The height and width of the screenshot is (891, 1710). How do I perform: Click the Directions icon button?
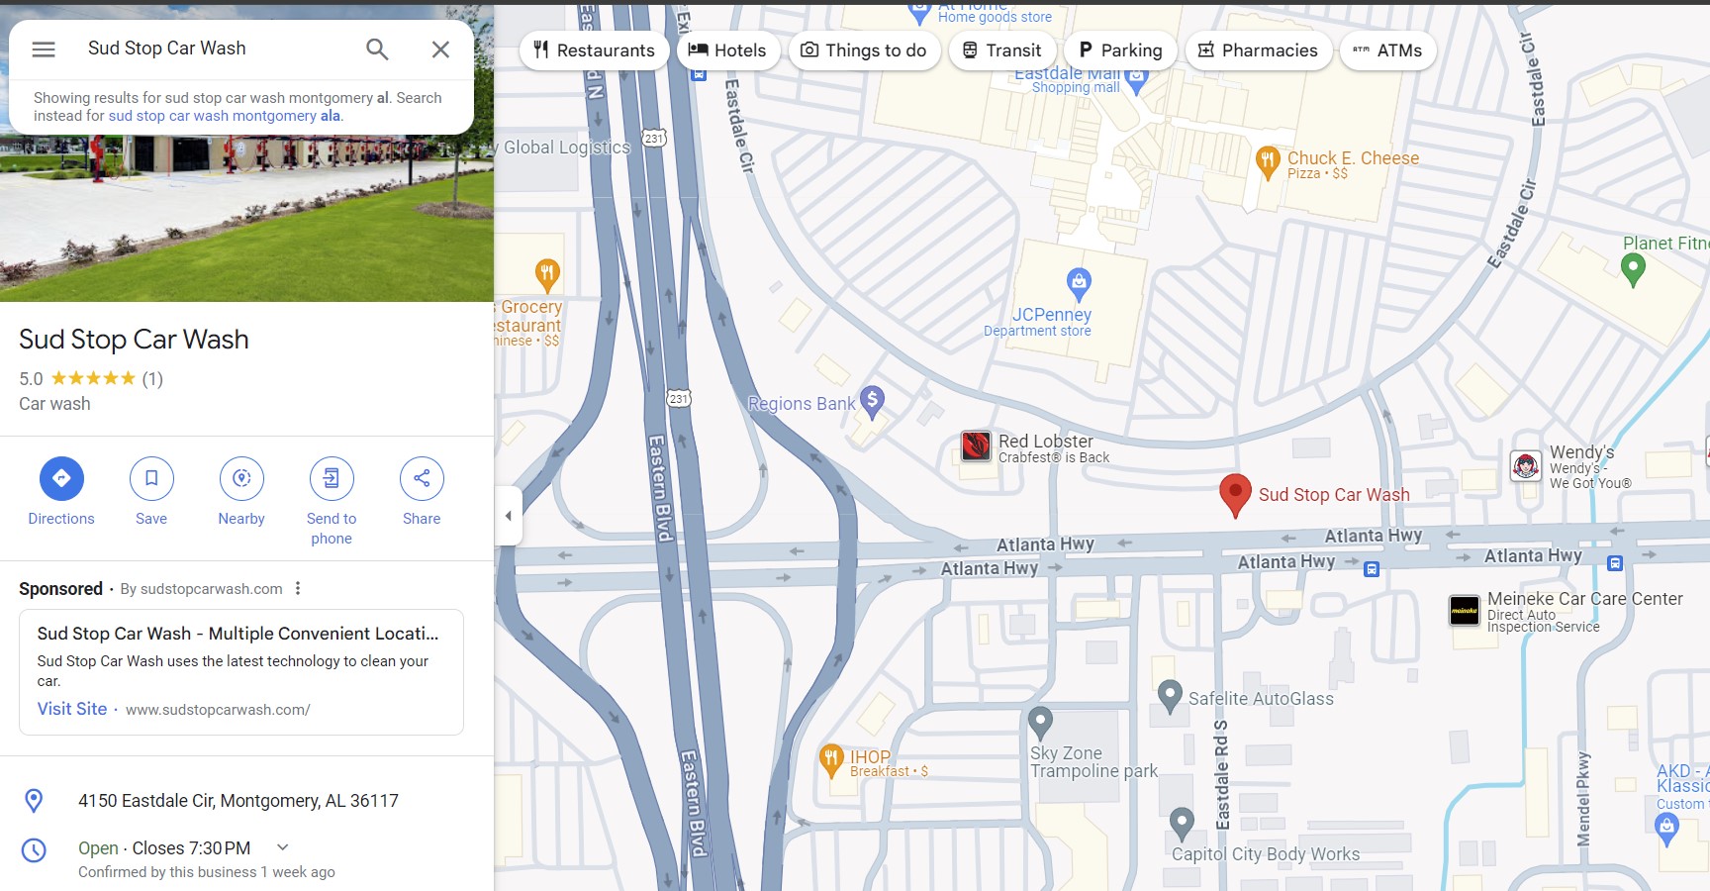61,478
